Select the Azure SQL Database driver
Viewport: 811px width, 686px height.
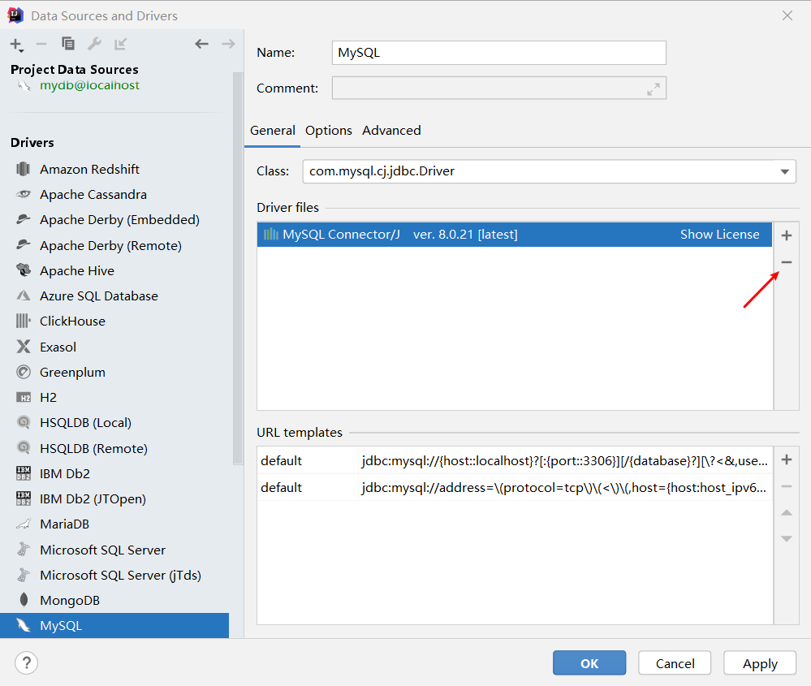coord(114,296)
